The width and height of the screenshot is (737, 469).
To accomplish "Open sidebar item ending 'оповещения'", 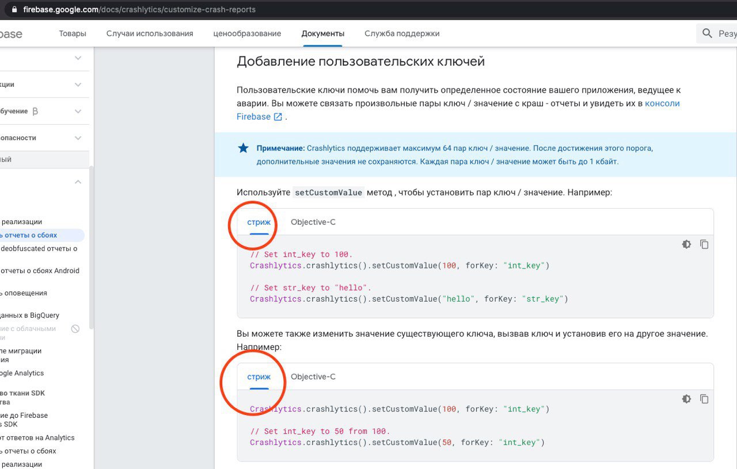I will point(24,293).
